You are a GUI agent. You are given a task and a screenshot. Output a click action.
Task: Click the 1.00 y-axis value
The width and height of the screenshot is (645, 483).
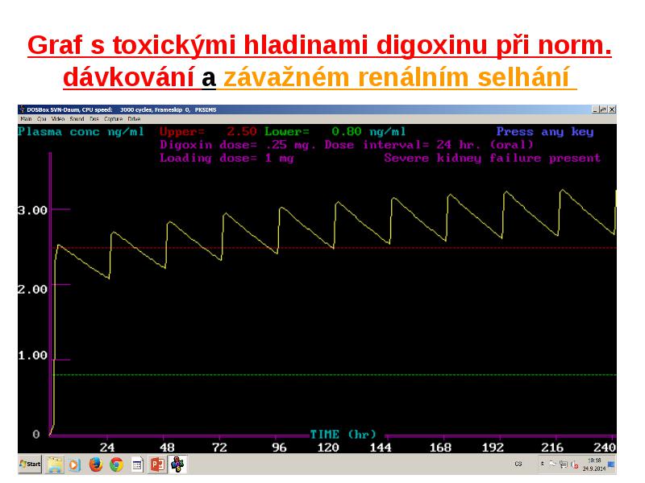[x=33, y=356]
